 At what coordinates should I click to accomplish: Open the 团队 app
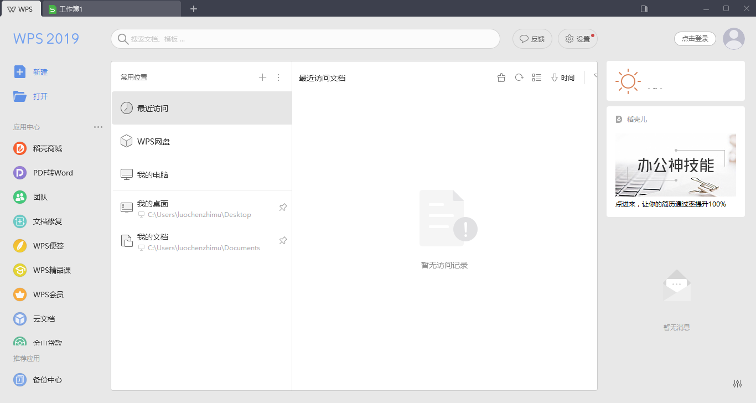(30, 197)
